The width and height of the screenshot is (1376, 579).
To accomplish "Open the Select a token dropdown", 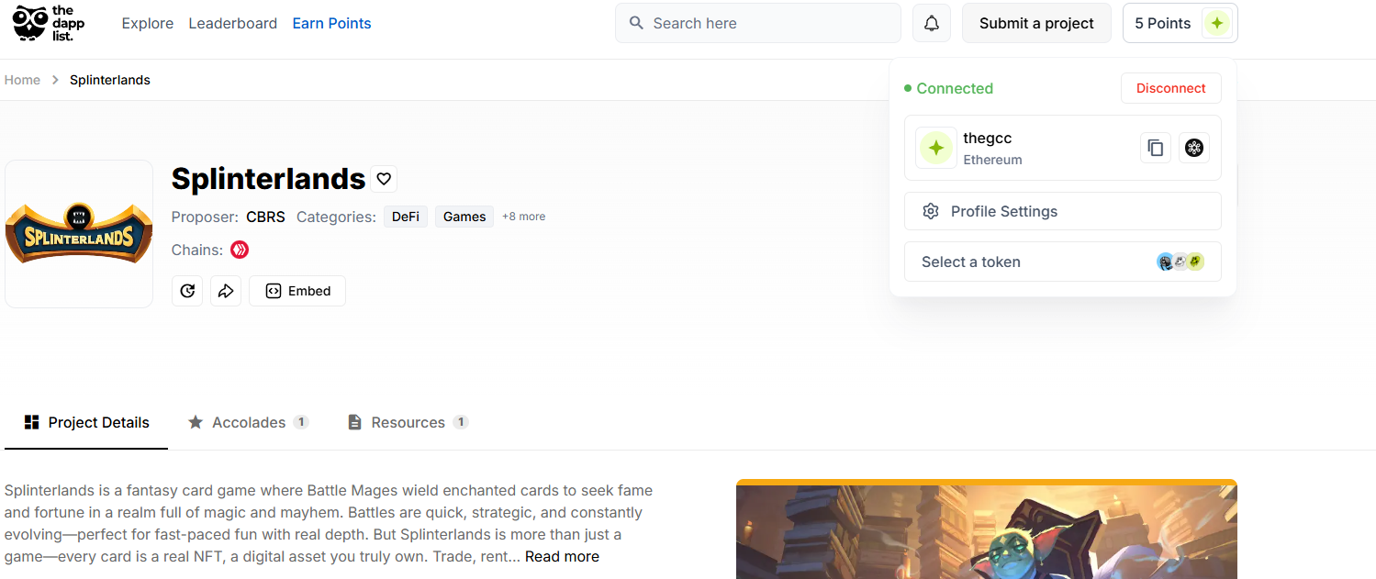I will (x=1063, y=262).
